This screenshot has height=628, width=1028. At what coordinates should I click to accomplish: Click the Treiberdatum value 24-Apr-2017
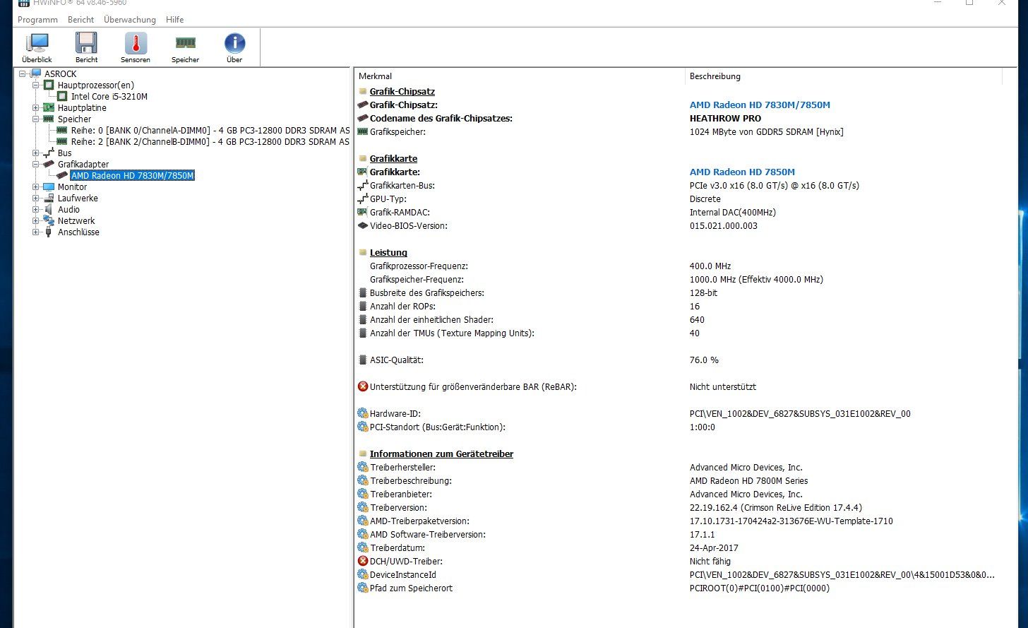click(x=714, y=547)
